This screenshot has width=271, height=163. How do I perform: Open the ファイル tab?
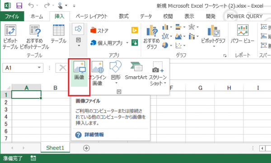12,16
